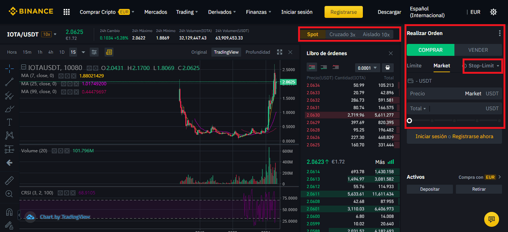This screenshot has height=232, width=508.
Task: Expand the chart to fullscreen
Action: 279,52
